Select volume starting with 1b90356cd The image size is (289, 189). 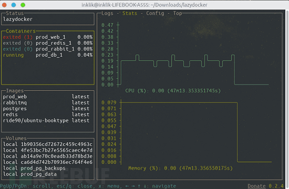coord(47,144)
